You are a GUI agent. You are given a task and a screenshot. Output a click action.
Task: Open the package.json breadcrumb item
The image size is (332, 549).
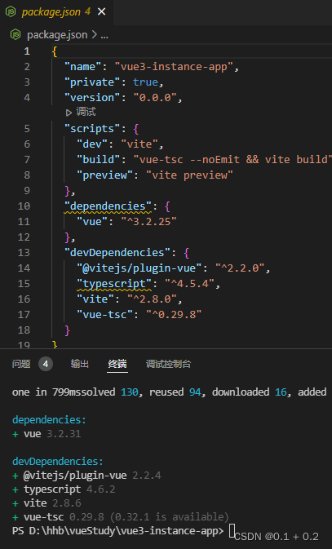click(x=57, y=35)
